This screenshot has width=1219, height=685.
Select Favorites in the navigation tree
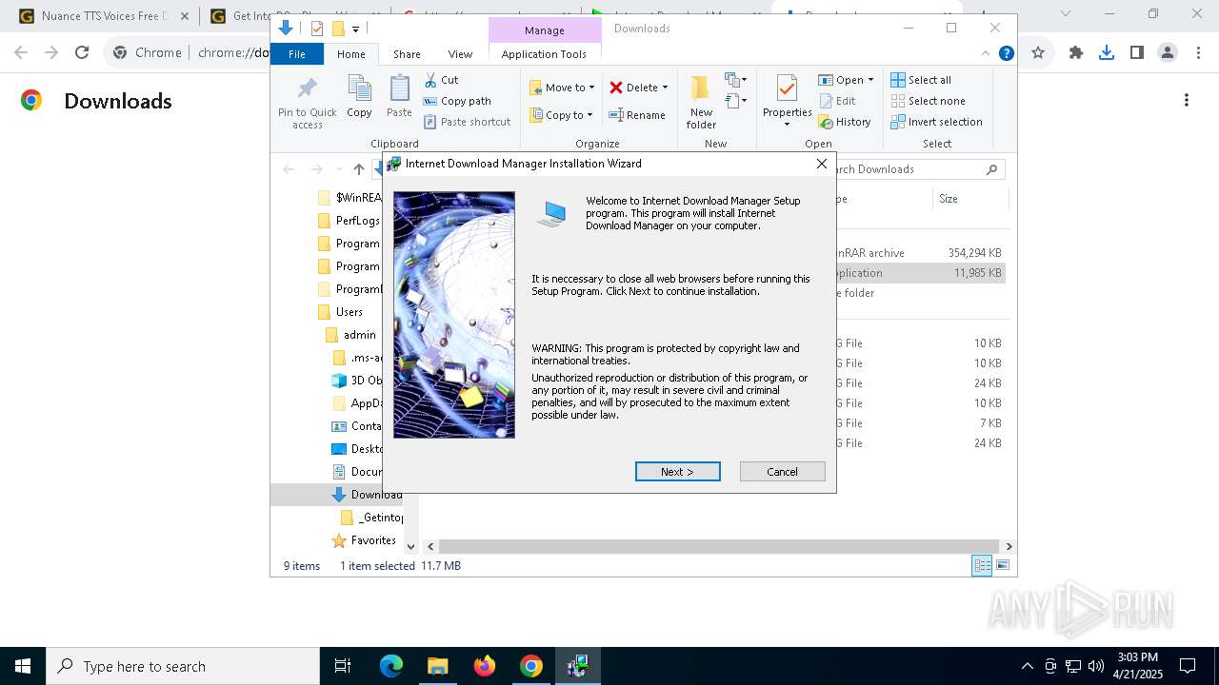372,540
